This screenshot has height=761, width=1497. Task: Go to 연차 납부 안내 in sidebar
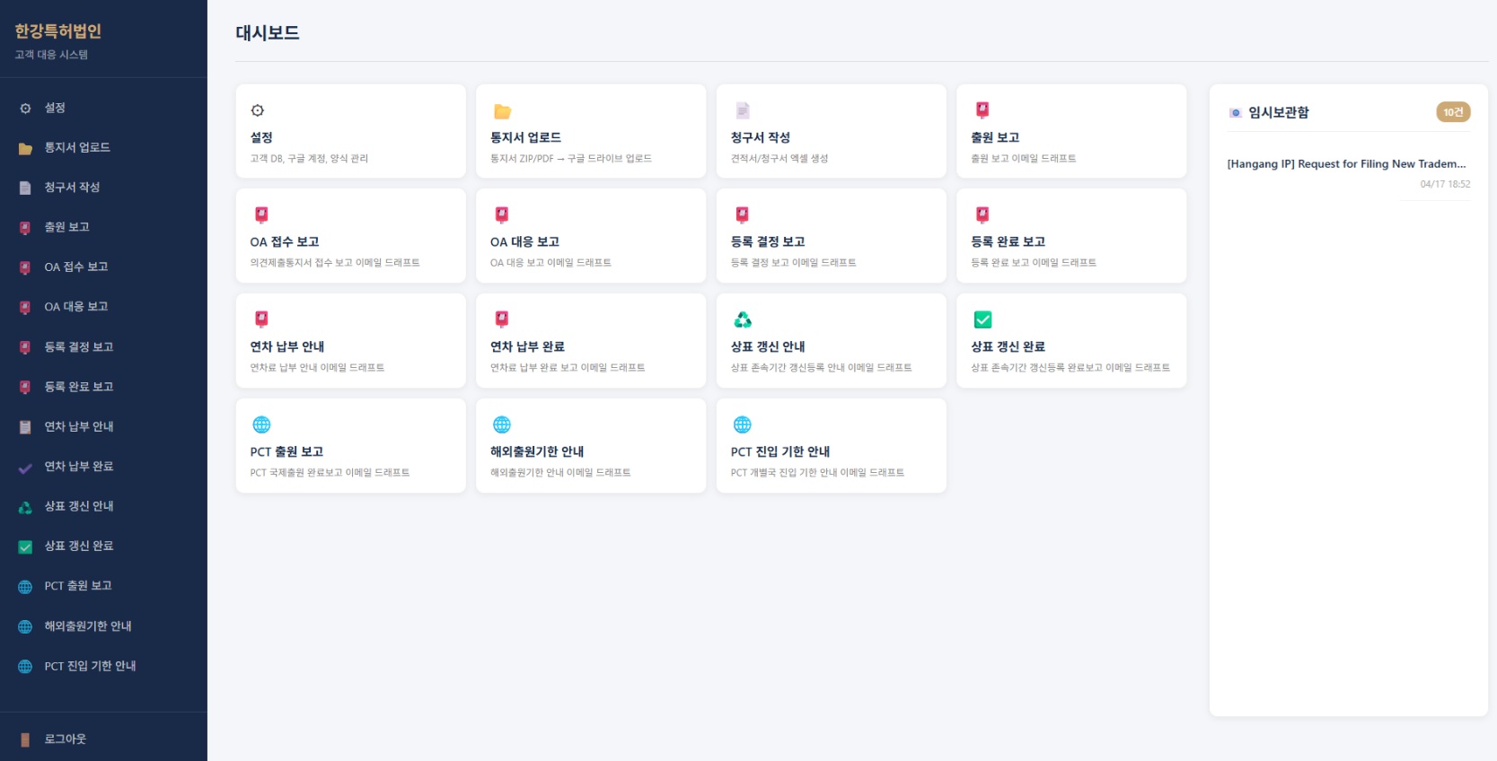(x=103, y=426)
